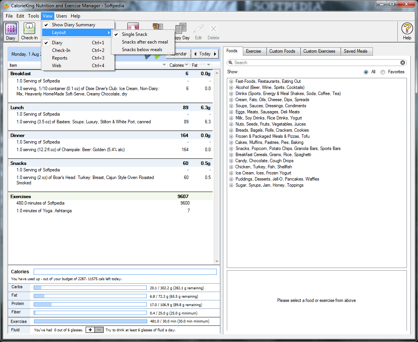
Task: Click the Calories progress bar
Action: [125, 272]
